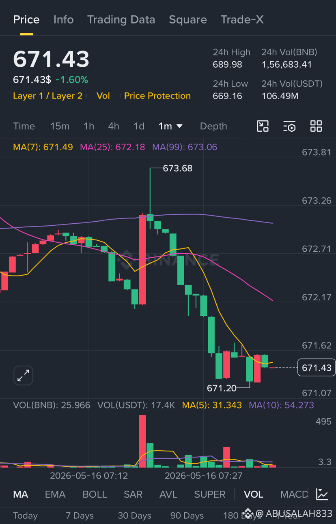Open the indicator line chart icon
This screenshot has width=336, height=524.
pos(322,494)
